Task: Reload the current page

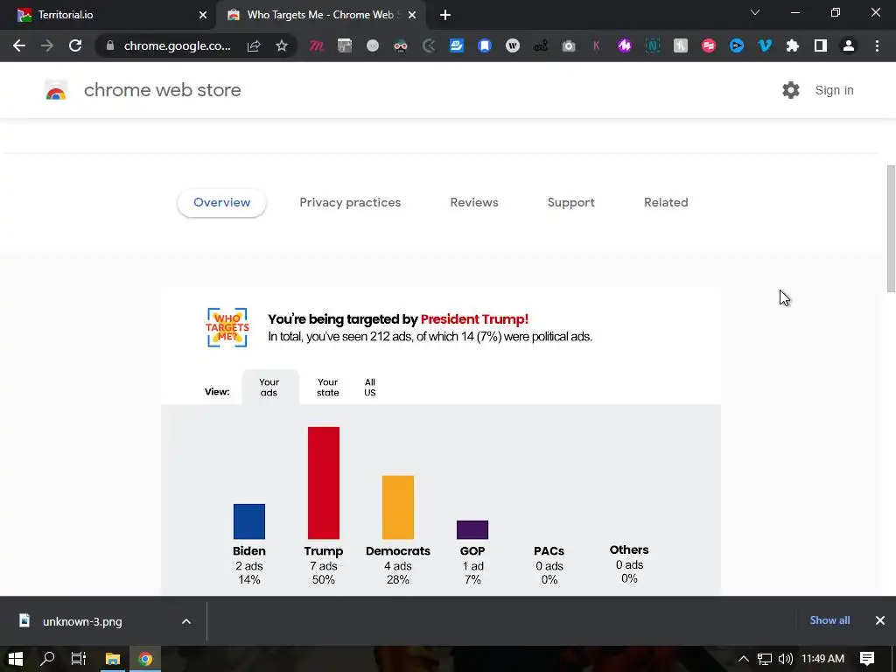Action: tap(75, 45)
